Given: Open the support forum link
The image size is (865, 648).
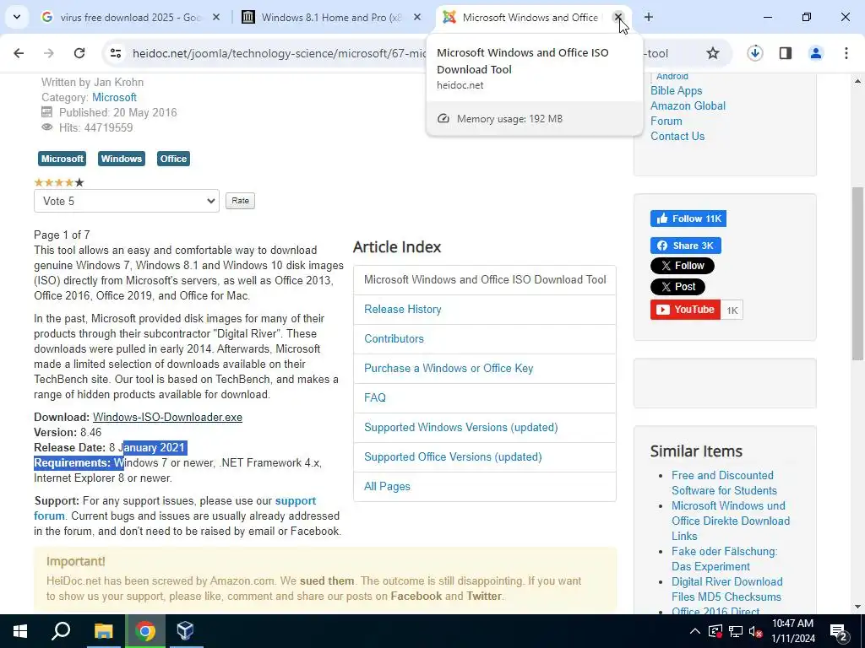Looking at the screenshot, I should pyautogui.click(x=295, y=501).
